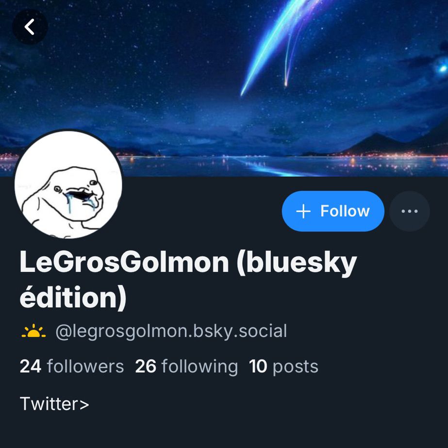
Task: Open the crying wojak profile avatar
Action: [x=68, y=184]
